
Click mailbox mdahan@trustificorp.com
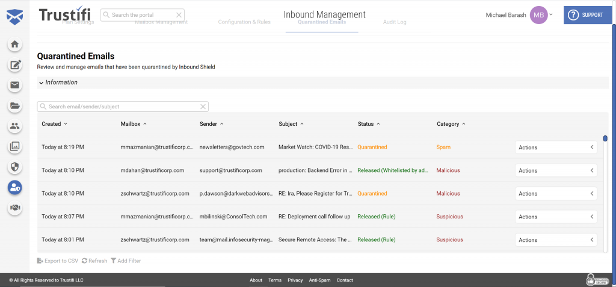(152, 170)
